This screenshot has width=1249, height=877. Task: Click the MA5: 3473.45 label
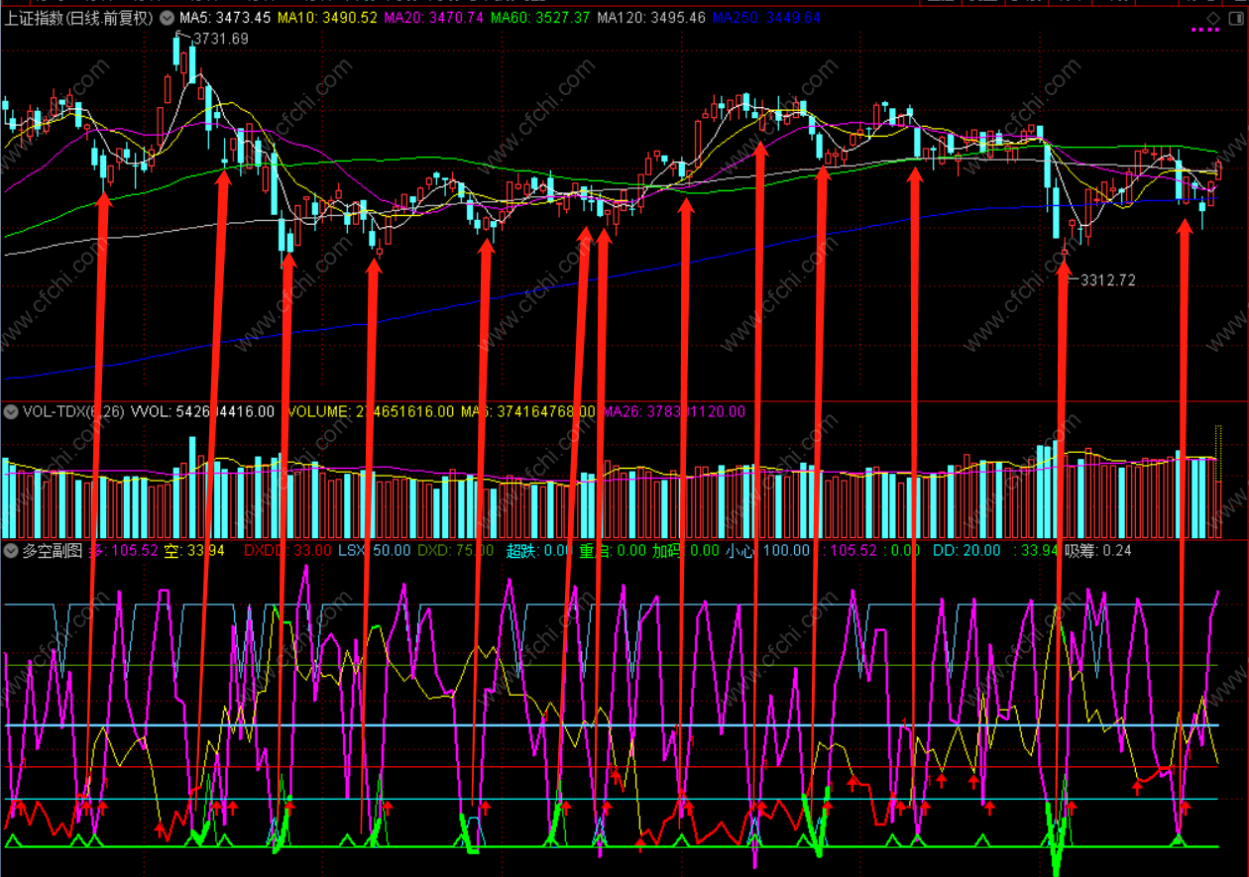pos(225,18)
